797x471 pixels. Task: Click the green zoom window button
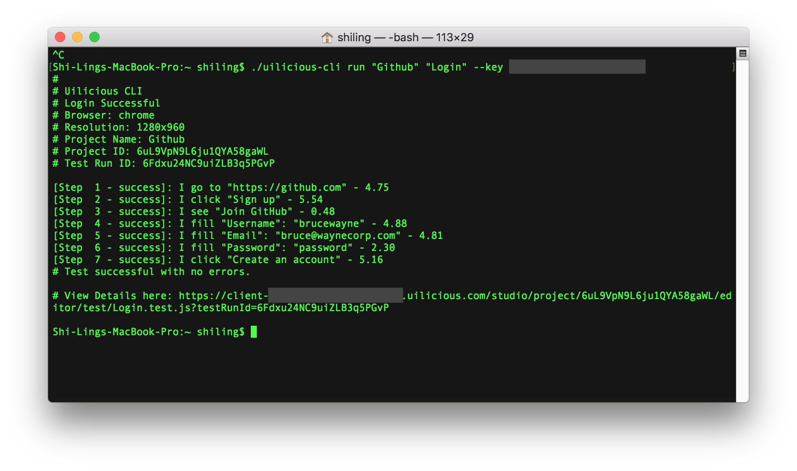[x=94, y=37]
